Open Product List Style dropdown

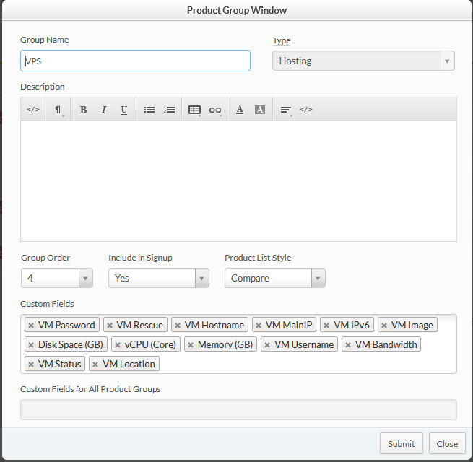[275, 278]
